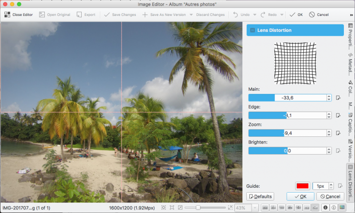
Task: Click the panel Cancel button
Action: tap(330, 197)
